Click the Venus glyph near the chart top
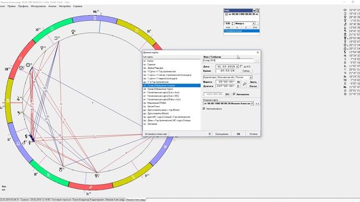The width and height of the screenshot is (360, 202). click(73, 31)
